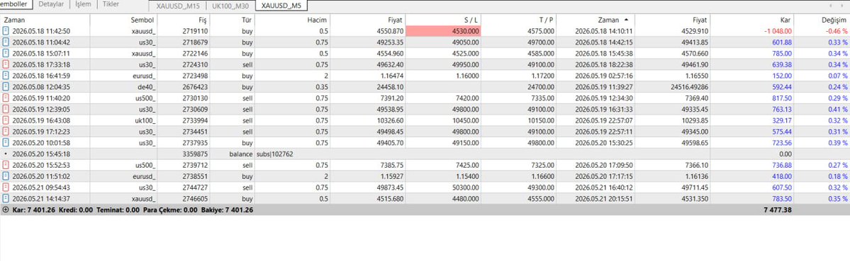
Task: Click the entry price 1.16474
Action: click(x=392, y=76)
